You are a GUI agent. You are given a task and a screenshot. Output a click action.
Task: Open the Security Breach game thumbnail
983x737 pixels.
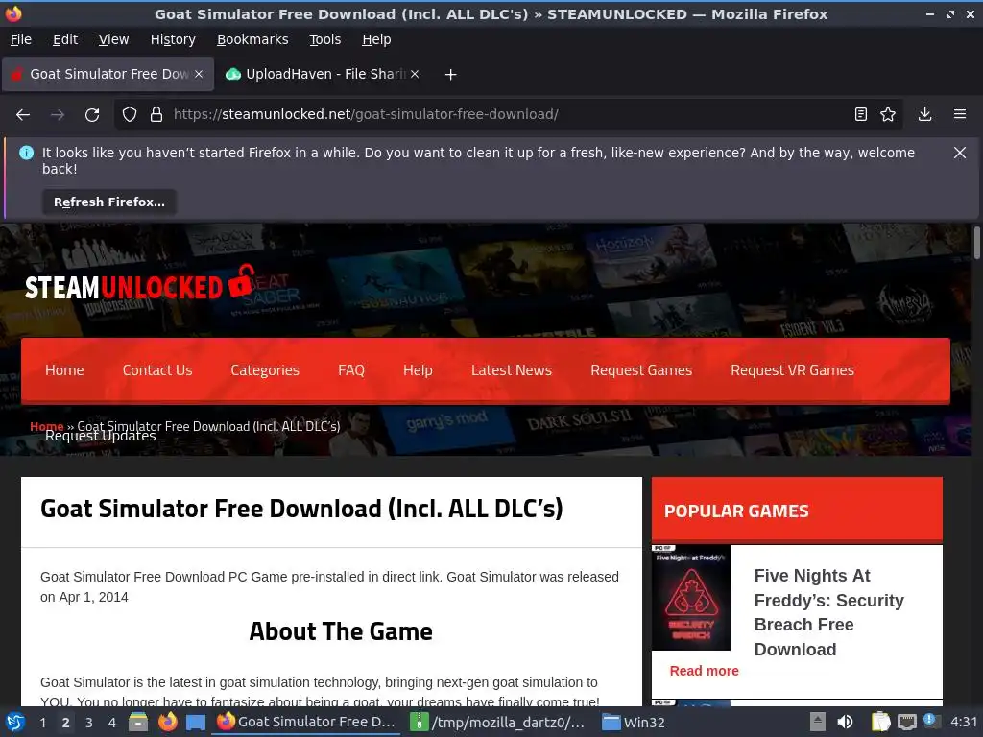(x=691, y=598)
